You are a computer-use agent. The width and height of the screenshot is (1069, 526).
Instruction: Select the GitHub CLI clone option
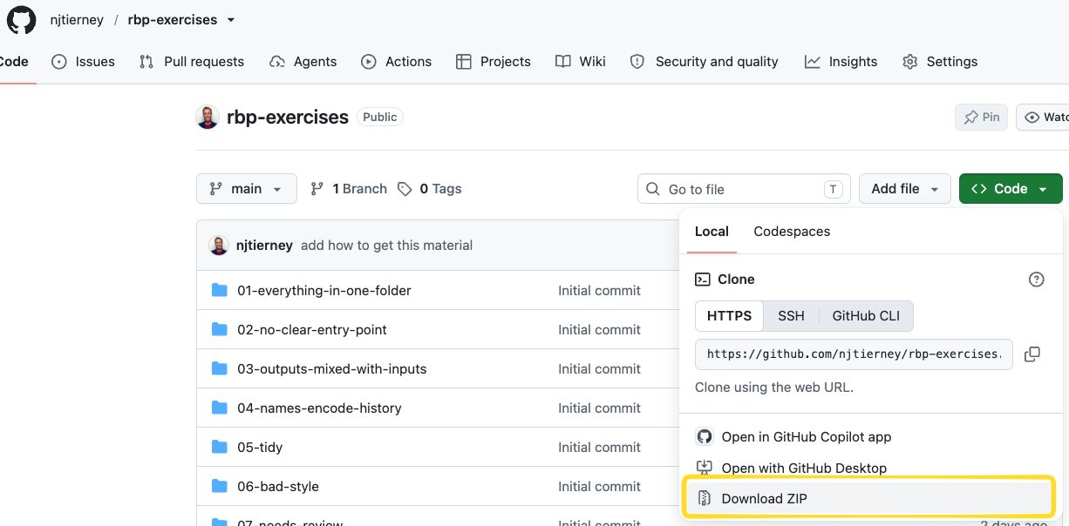pos(866,316)
